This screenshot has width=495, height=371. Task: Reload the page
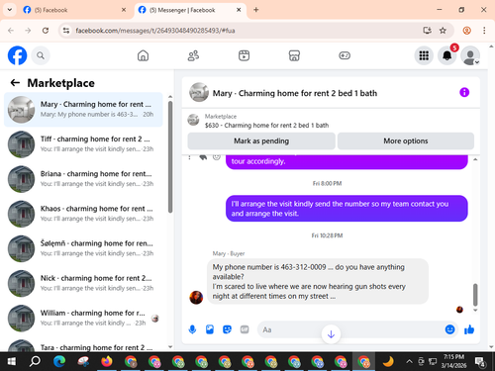46,31
